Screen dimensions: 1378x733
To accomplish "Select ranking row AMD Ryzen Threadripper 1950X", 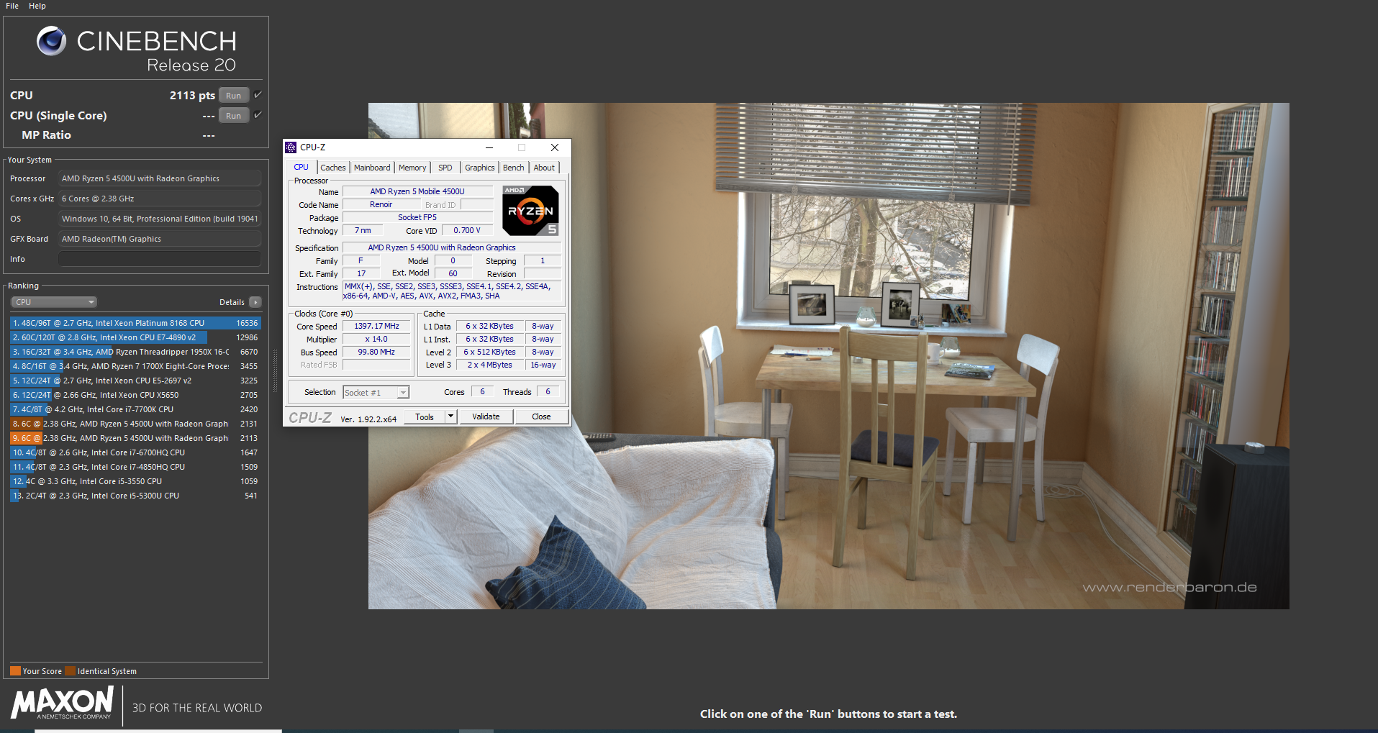I will tap(135, 352).
